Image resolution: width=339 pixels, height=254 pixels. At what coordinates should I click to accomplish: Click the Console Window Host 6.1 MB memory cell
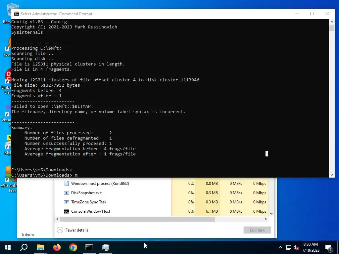pyautogui.click(x=208, y=211)
